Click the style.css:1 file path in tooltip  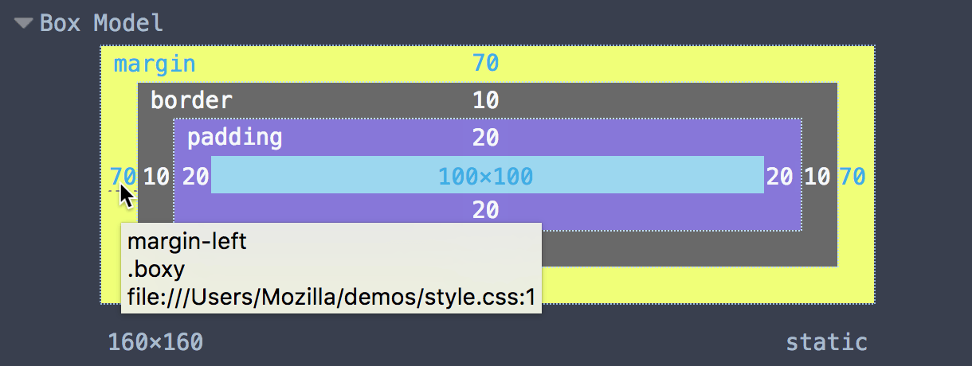(330, 298)
